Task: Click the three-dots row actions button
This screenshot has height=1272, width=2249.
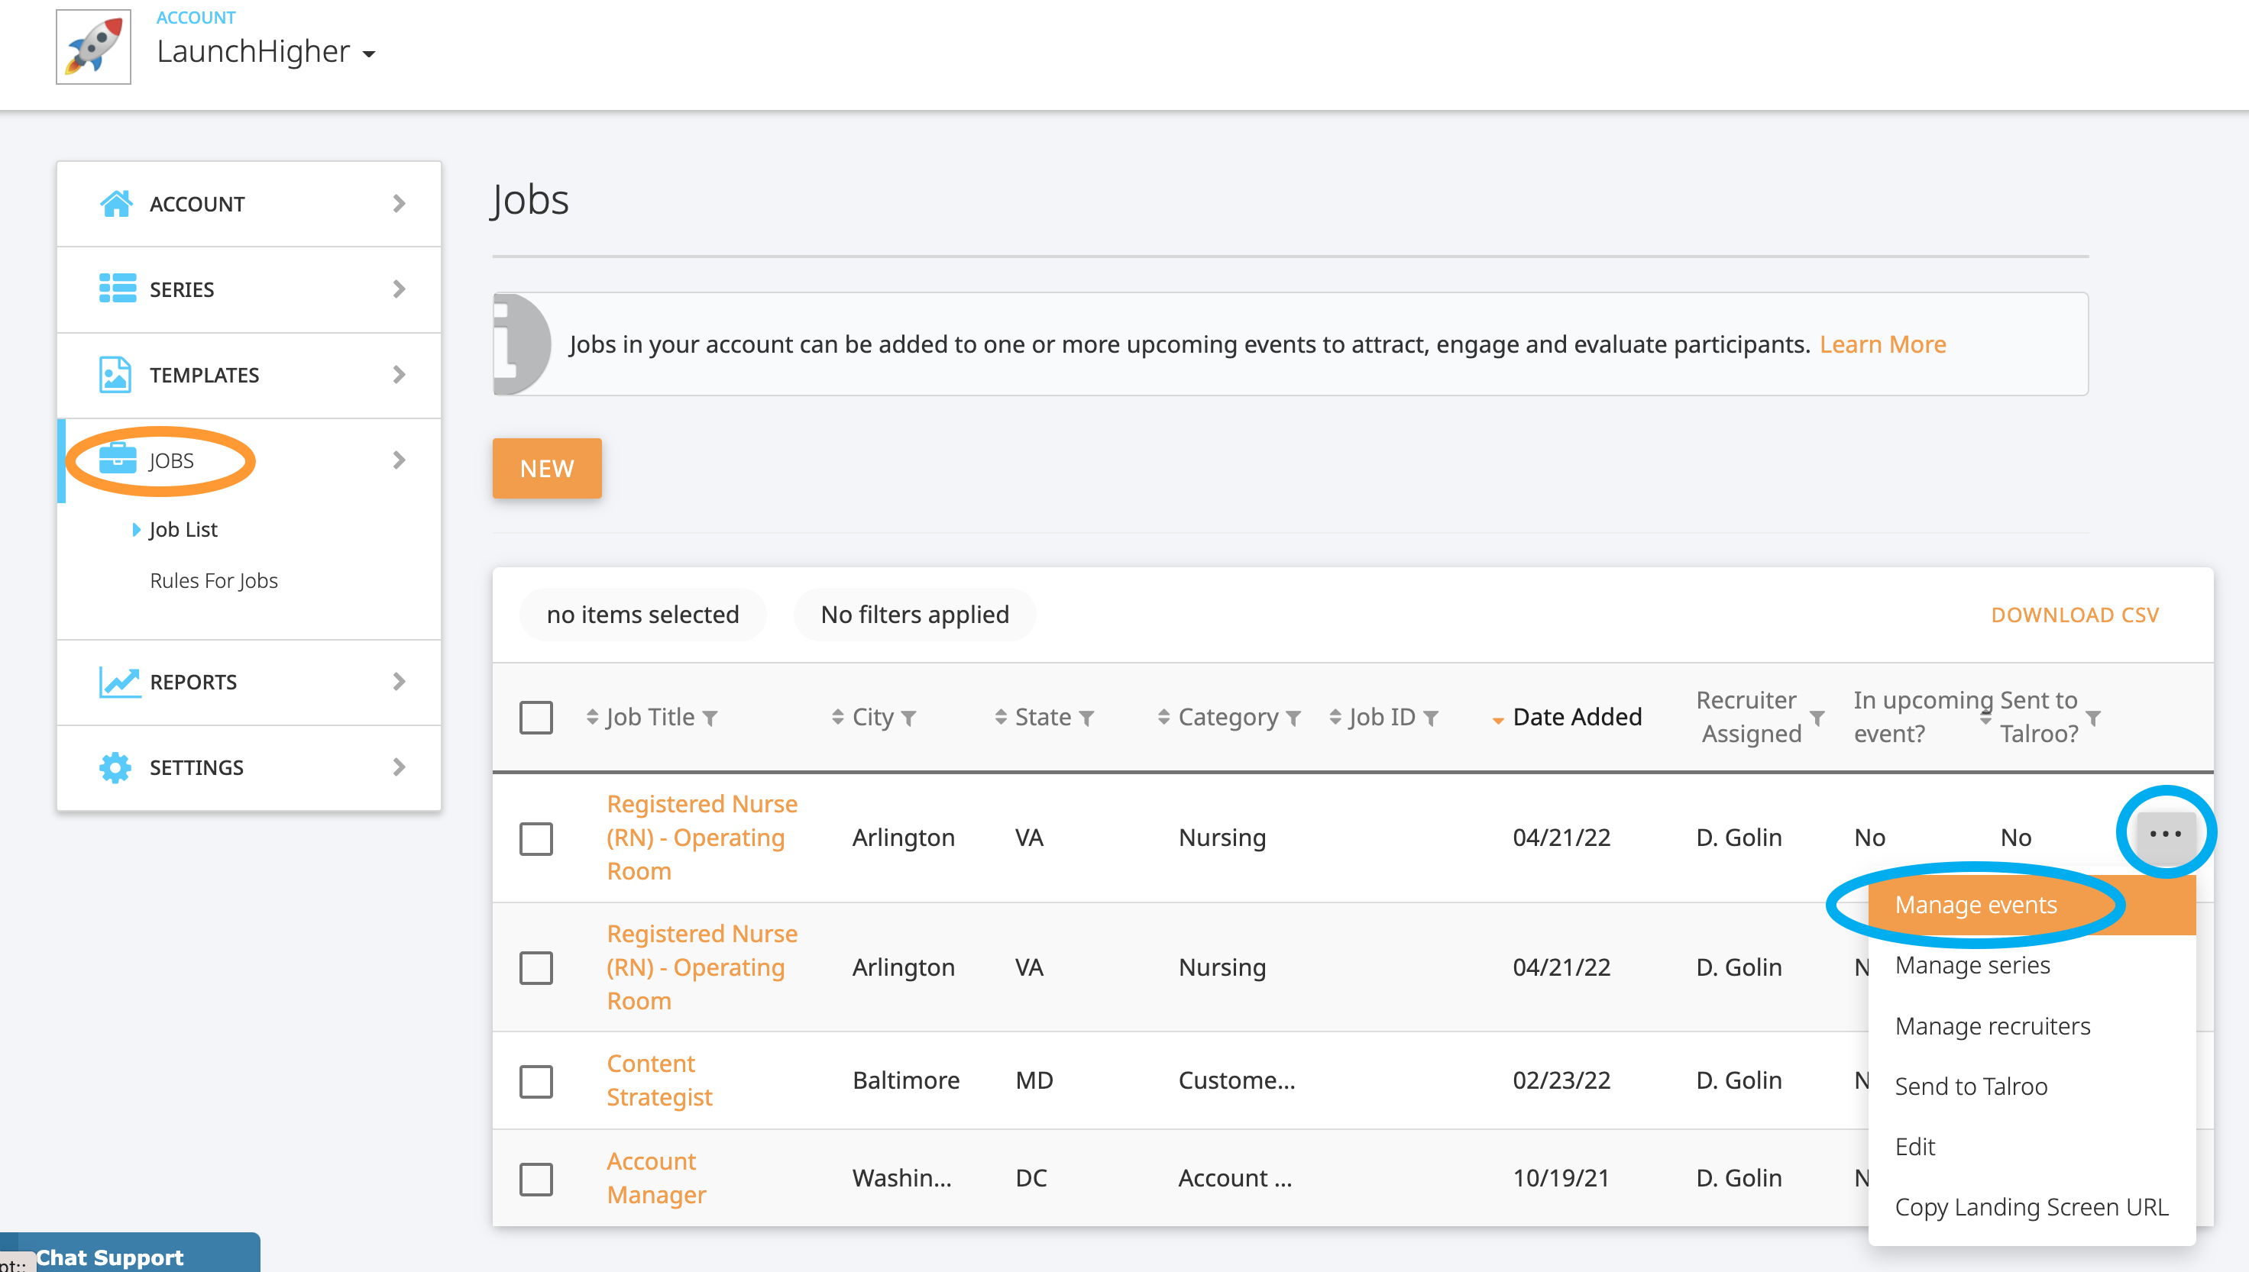Action: pos(2166,835)
